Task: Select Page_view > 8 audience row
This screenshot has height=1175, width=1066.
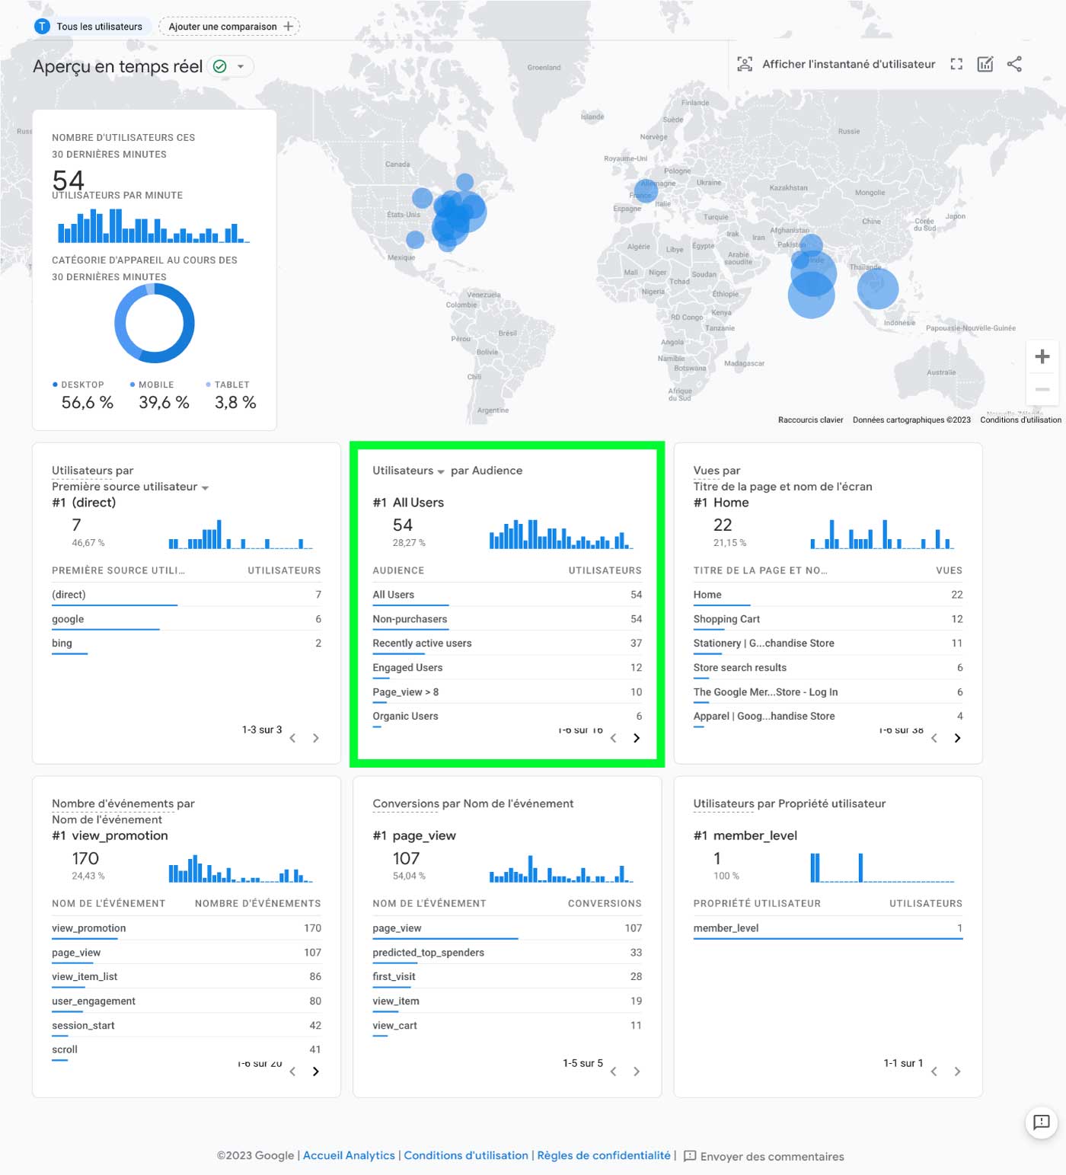Action: point(507,692)
